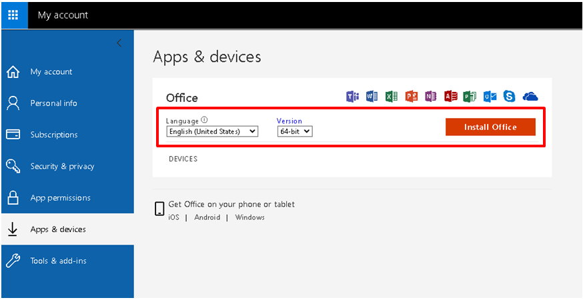Click the person icon for Personal info
The height and width of the screenshot is (300, 583).
pos(13,103)
